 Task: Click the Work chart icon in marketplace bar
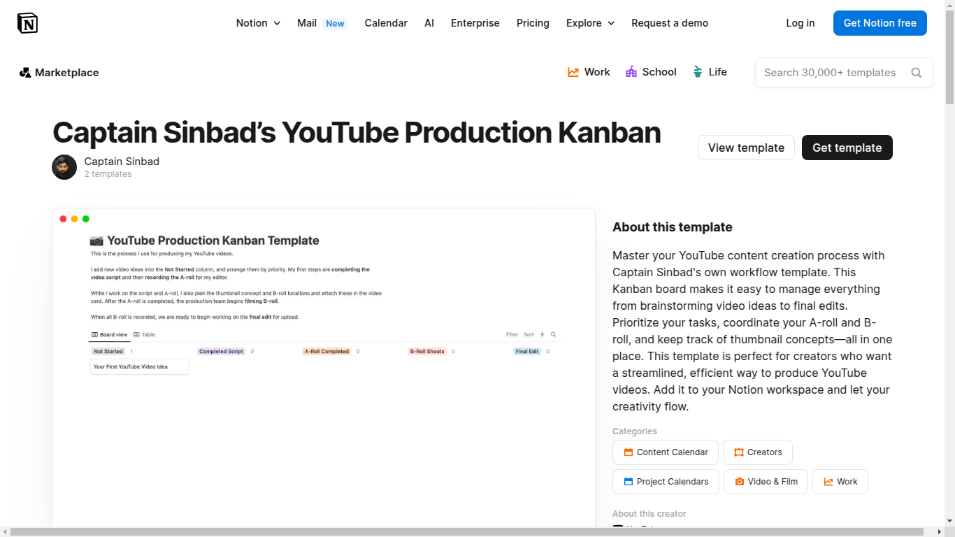click(x=573, y=72)
